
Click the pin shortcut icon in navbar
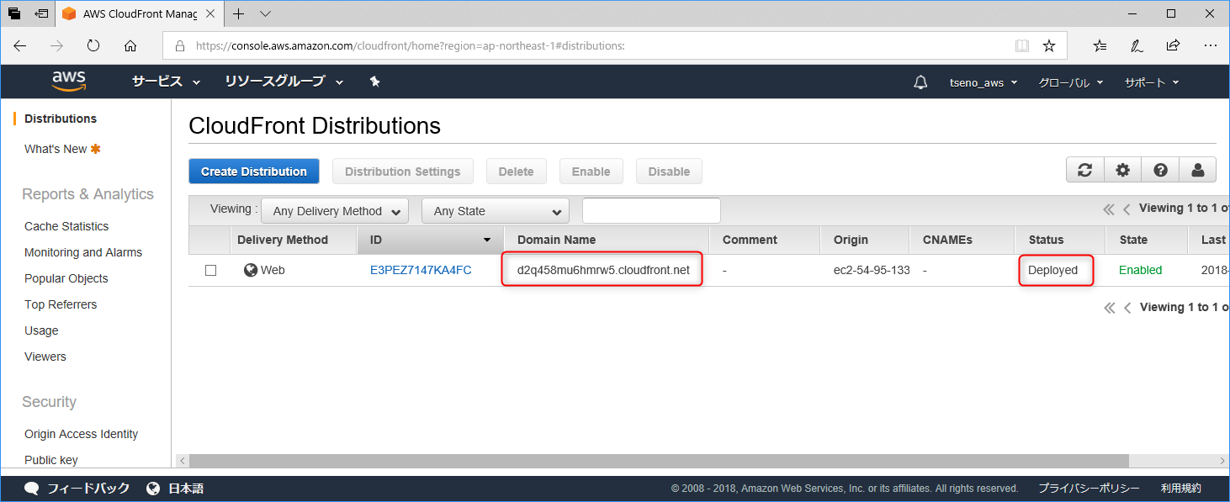(x=375, y=82)
